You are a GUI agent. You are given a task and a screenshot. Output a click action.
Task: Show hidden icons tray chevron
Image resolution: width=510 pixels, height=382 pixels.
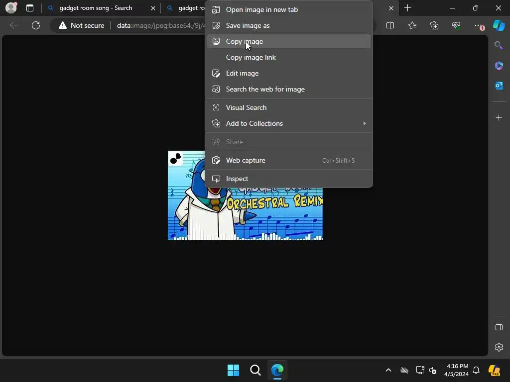[x=388, y=370]
